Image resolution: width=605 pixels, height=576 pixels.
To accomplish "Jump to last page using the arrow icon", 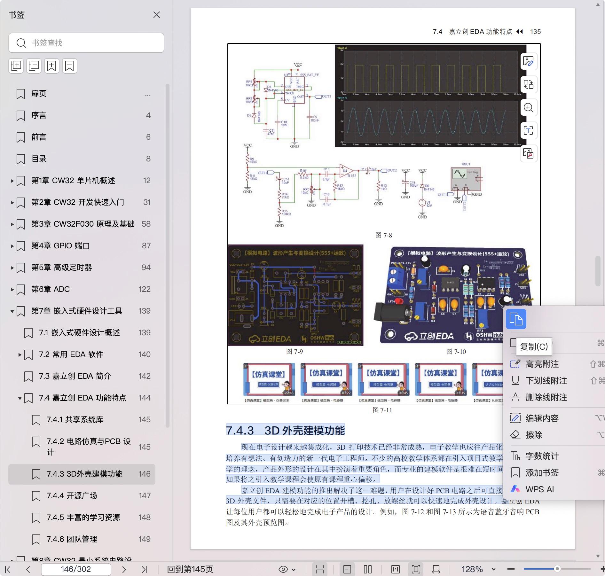I will pyautogui.click(x=145, y=569).
